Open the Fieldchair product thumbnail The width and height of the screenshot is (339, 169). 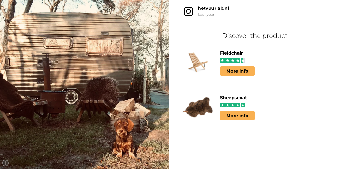[x=198, y=62]
